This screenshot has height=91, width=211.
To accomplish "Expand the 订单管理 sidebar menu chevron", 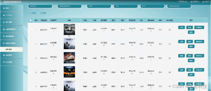I will tap(21, 62).
